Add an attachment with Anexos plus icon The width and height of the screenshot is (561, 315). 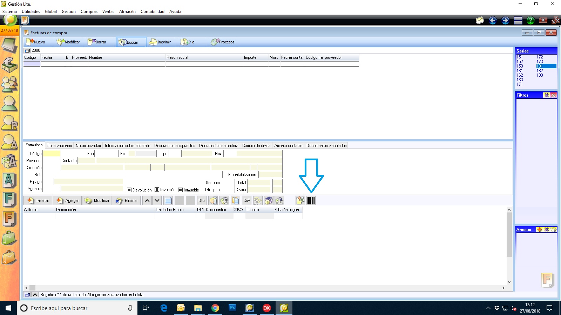(x=540, y=230)
